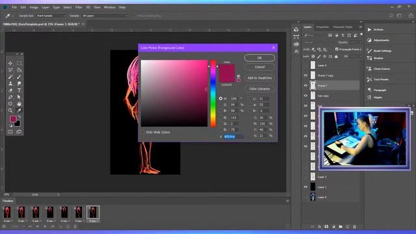Play the frame animation in Timeline
The width and height of the screenshot is (416, 234).
pyautogui.click(x=45, y=226)
